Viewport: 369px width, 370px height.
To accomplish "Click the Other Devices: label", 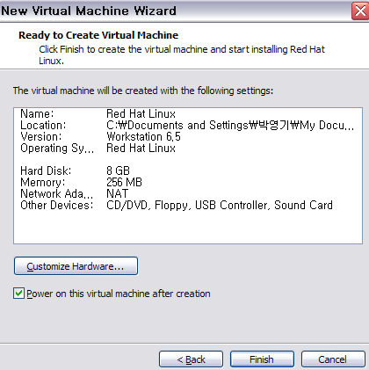I will coord(57,205).
